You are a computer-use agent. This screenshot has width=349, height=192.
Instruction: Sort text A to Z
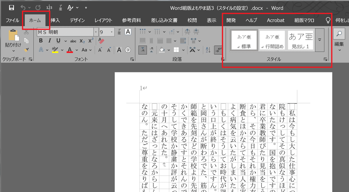click(x=208, y=50)
